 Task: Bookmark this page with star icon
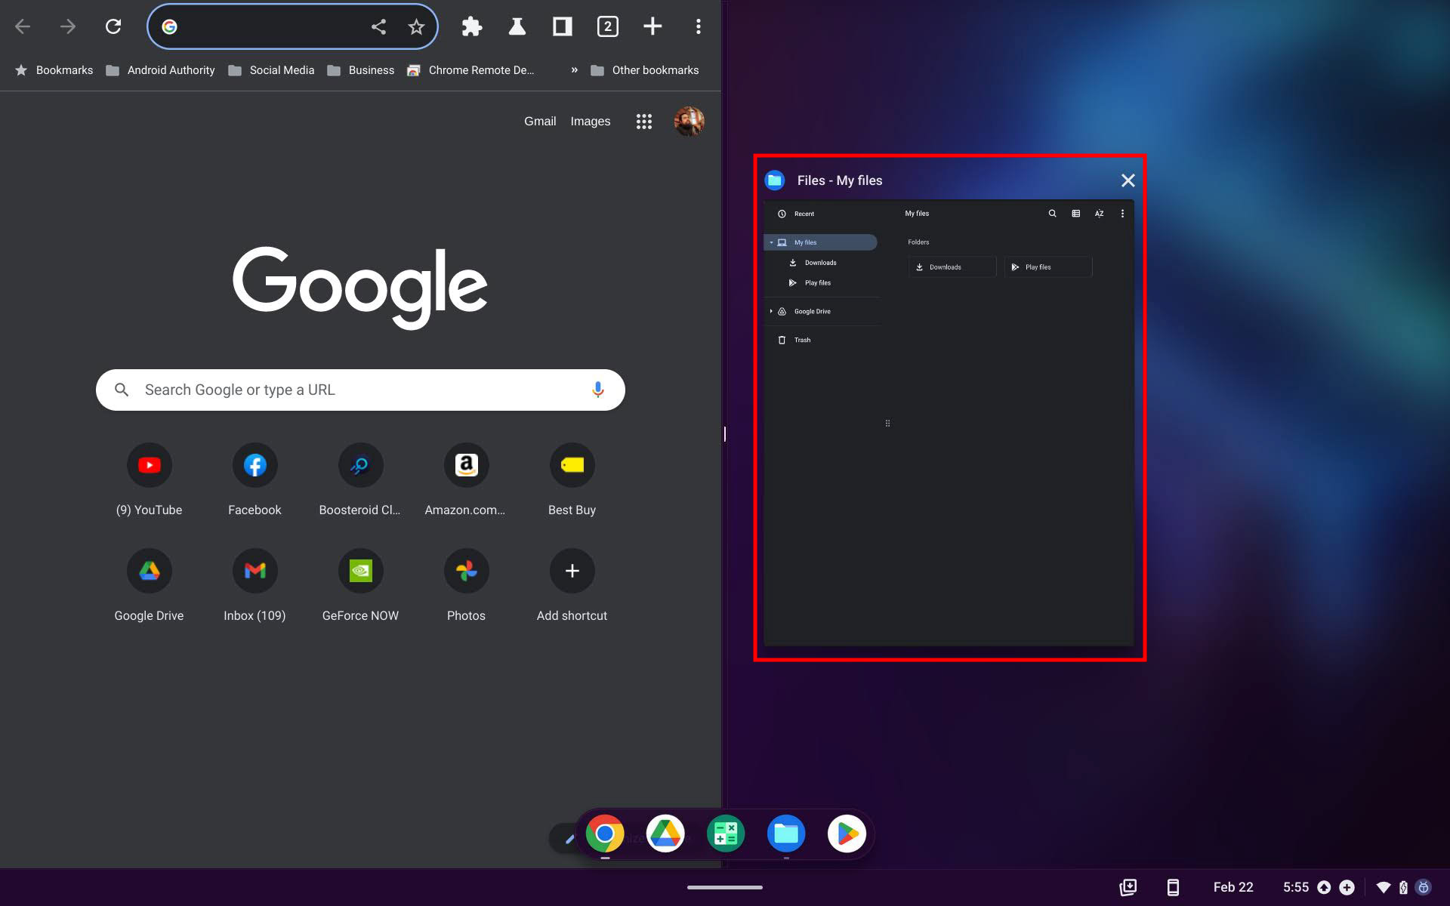pyautogui.click(x=416, y=27)
